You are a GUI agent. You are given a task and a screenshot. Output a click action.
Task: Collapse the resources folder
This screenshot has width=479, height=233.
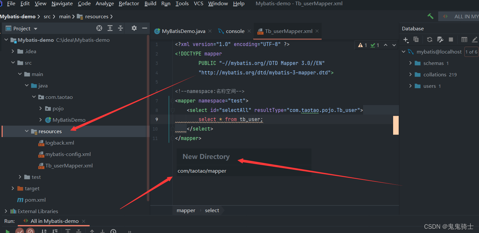(27, 131)
